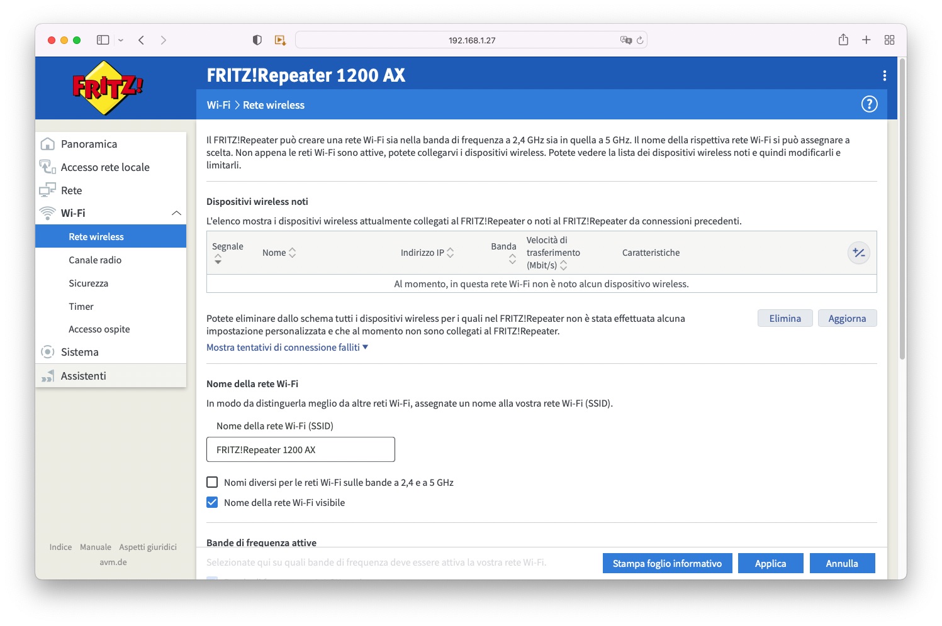Sort table by Banda column arrows
This screenshot has height=626, width=942.
(x=512, y=259)
